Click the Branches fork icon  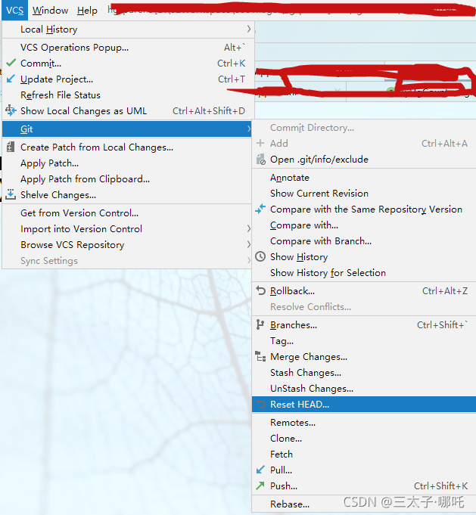[x=260, y=324]
